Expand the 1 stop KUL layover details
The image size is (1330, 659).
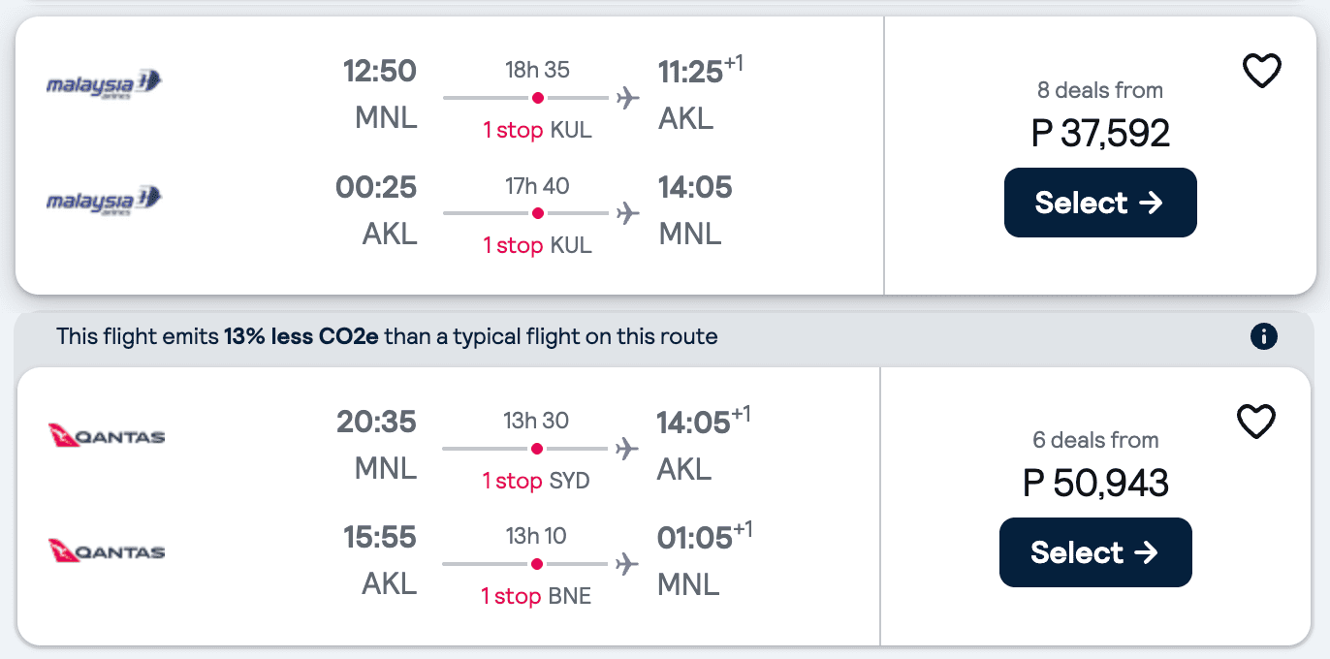(x=536, y=130)
